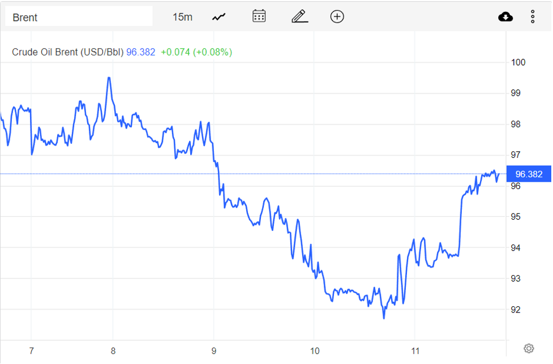Select date label 10 on time axis

click(315, 350)
